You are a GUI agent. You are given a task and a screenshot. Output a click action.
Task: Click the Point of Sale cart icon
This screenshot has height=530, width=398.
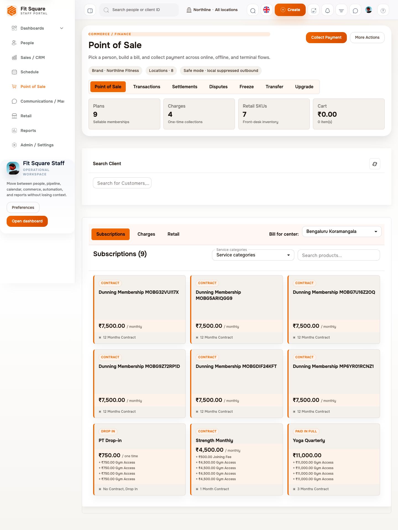(14, 87)
